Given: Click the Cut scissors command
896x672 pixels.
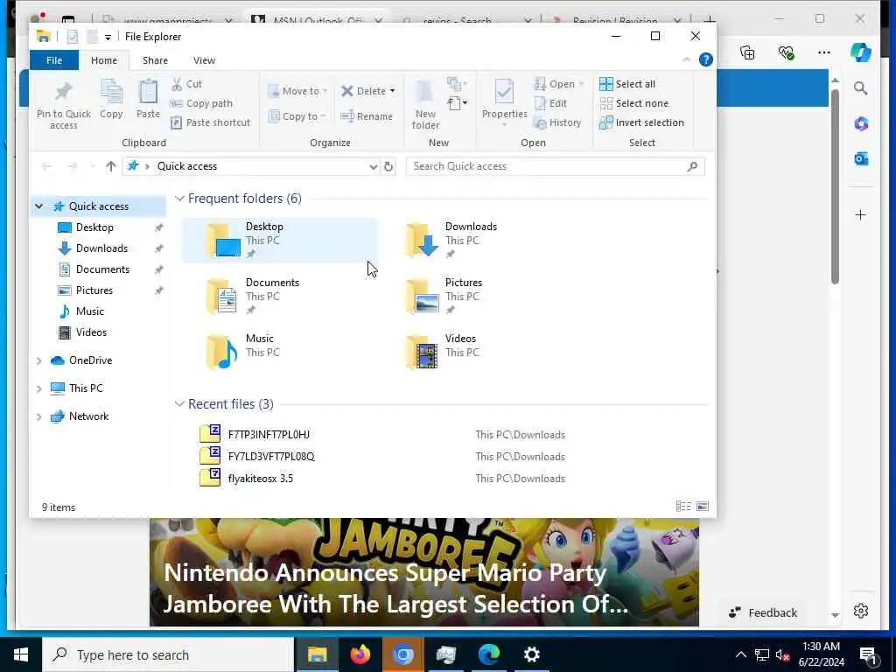Looking at the screenshot, I should tap(187, 84).
